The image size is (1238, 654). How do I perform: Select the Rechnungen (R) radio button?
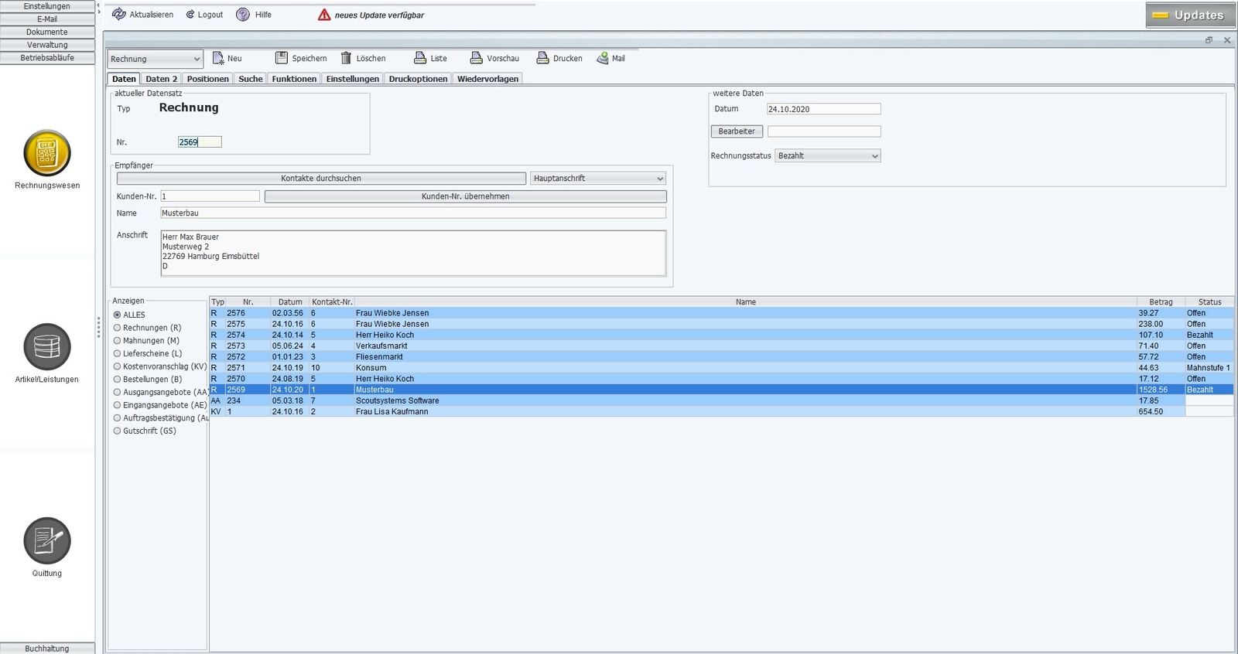[118, 328]
